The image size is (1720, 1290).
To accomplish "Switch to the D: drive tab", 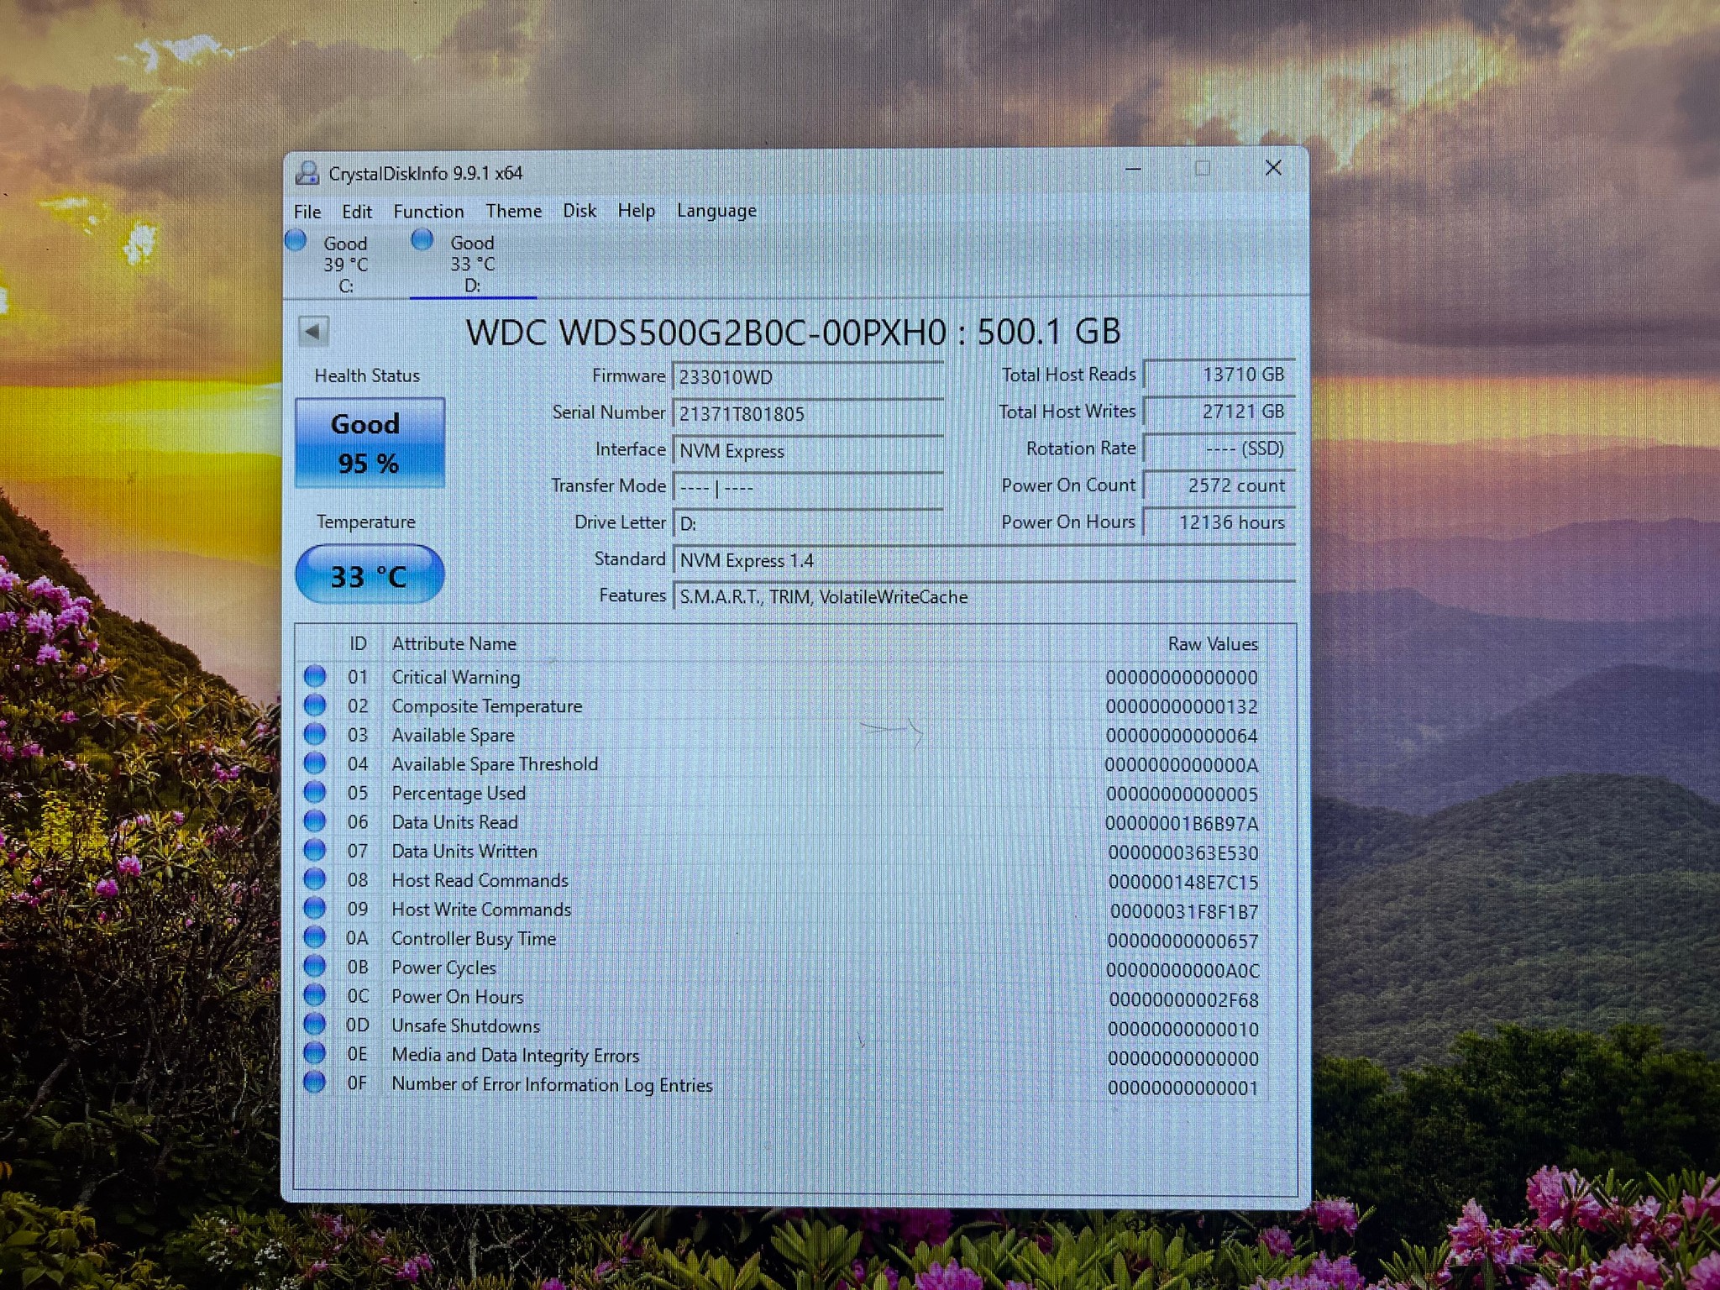I will 472,263.
